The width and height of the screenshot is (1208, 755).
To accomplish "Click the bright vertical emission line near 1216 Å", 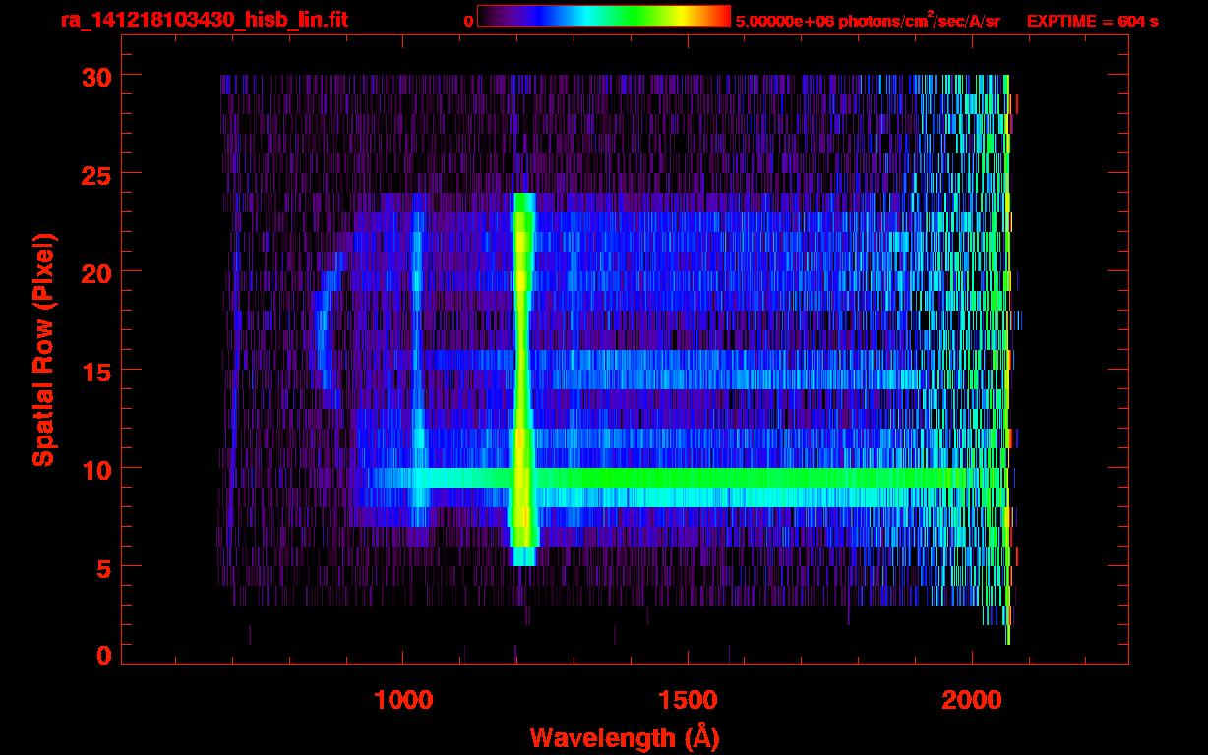I will click(x=523, y=378).
